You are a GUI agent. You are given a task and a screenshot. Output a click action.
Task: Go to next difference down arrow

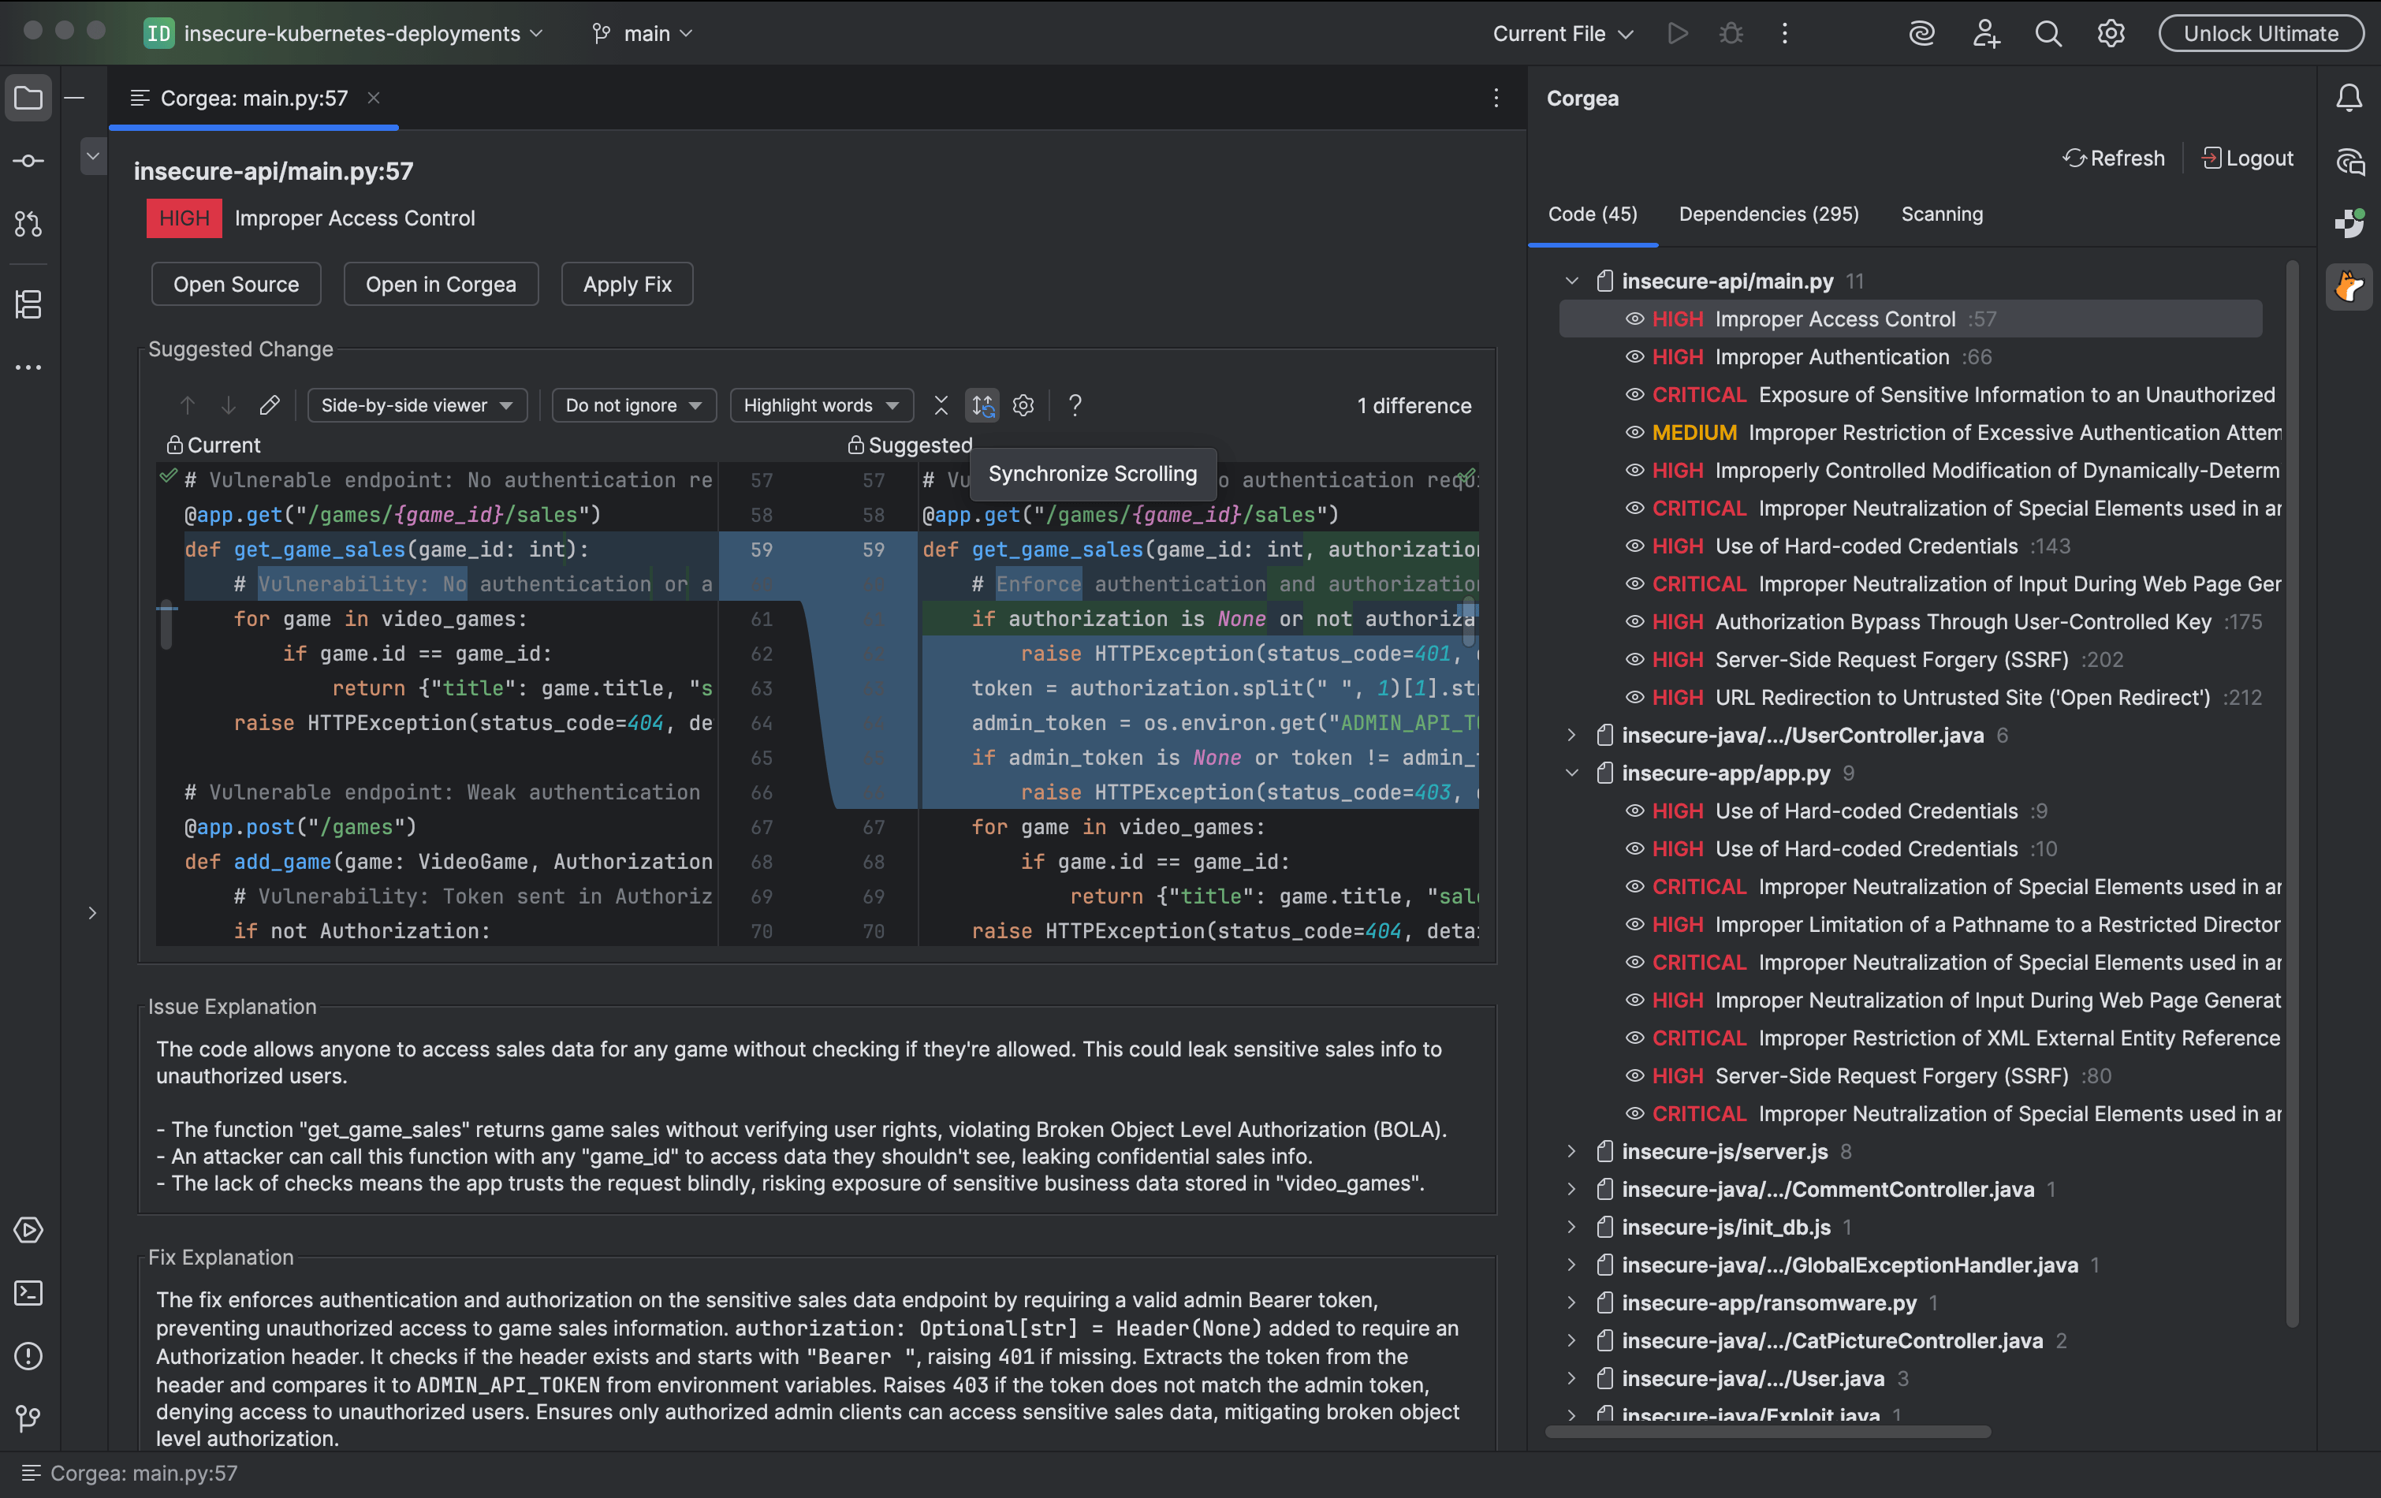click(x=229, y=405)
